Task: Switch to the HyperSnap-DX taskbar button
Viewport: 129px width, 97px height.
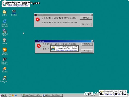Action: 32,95
